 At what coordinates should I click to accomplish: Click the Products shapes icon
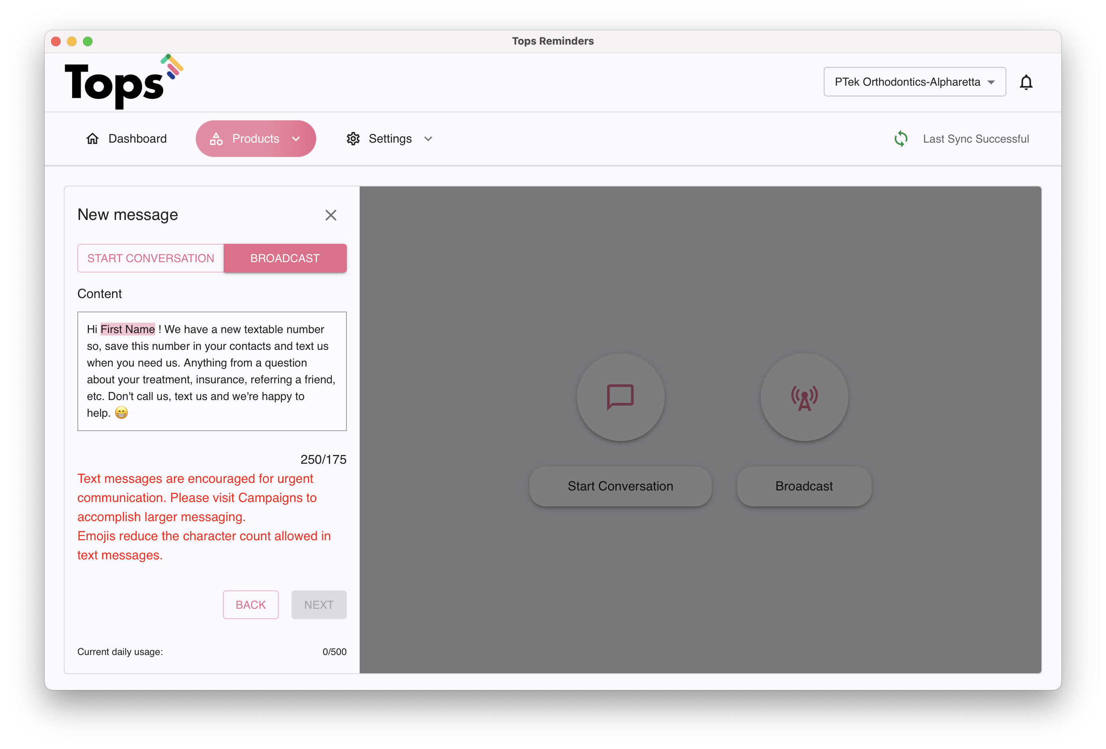[x=216, y=139]
